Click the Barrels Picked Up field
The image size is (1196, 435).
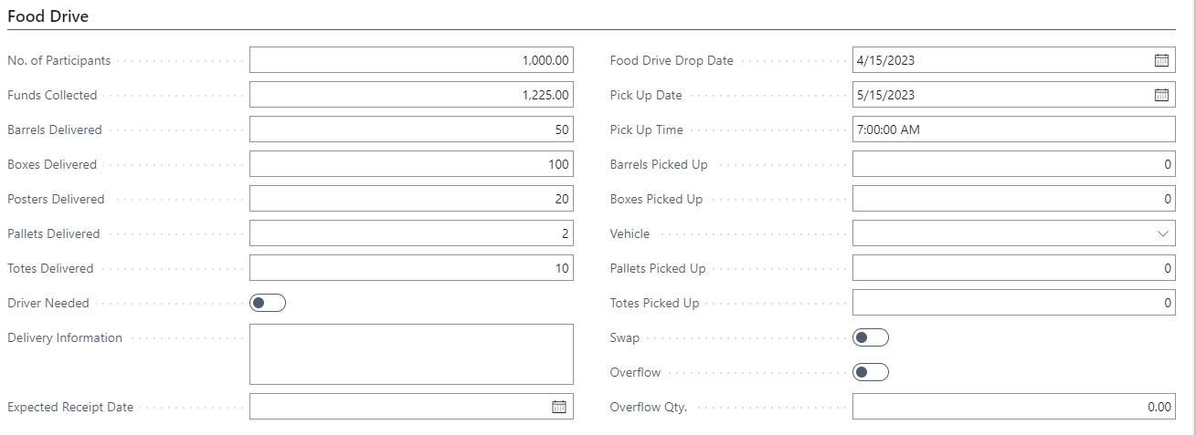[x=1013, y=164]
